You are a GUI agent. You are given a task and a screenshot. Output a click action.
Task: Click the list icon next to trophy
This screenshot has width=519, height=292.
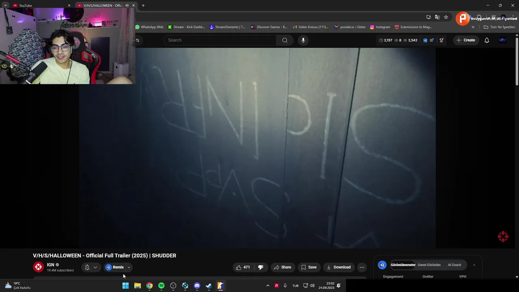(432, 40)
